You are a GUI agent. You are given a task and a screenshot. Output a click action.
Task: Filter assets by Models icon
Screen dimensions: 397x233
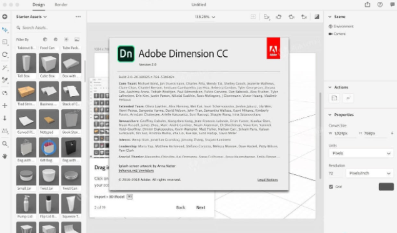45,39
